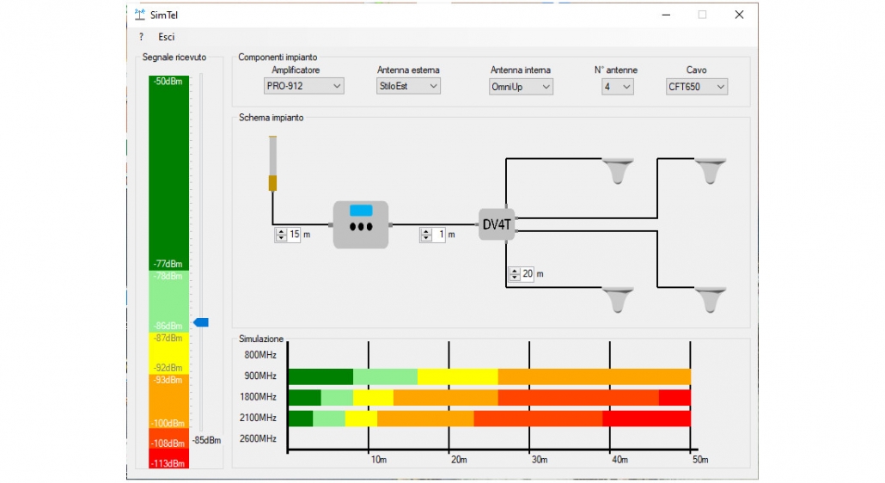Click the red -113dBm signal band
Screen dimensions: 885x483
pos(168,458)
